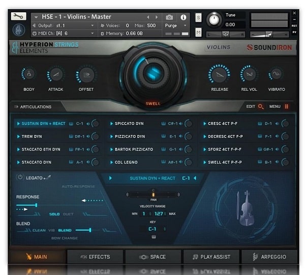Select the Bartok Pizzicato articulation
305x275 pixels.
pos(134,150)
